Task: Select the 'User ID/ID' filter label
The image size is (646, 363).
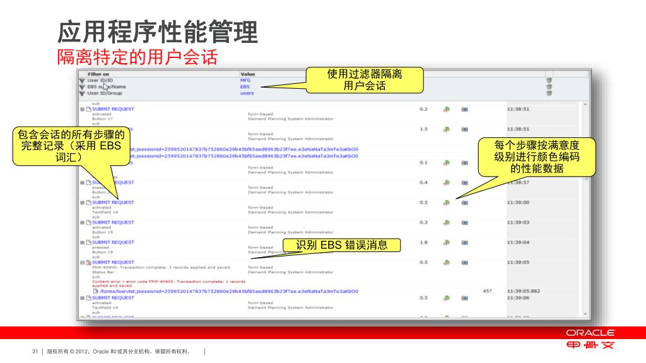Action: pos(100,80)
